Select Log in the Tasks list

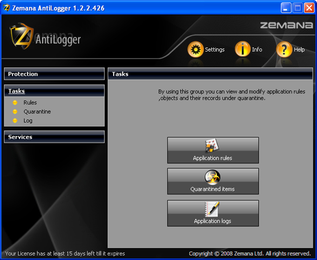tap(28, 120)
